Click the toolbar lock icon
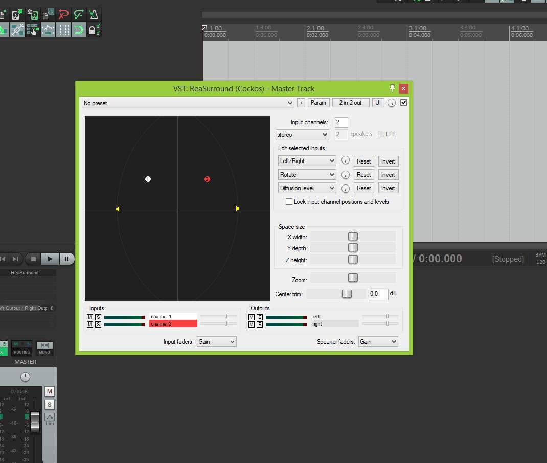Image resolution: width=547 pixels, height=463 pixels. click(x=93, y=30)
